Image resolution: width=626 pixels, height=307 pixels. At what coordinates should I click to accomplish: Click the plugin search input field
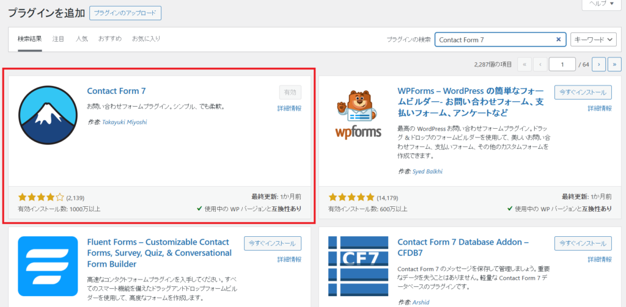(x=494, y=40)
